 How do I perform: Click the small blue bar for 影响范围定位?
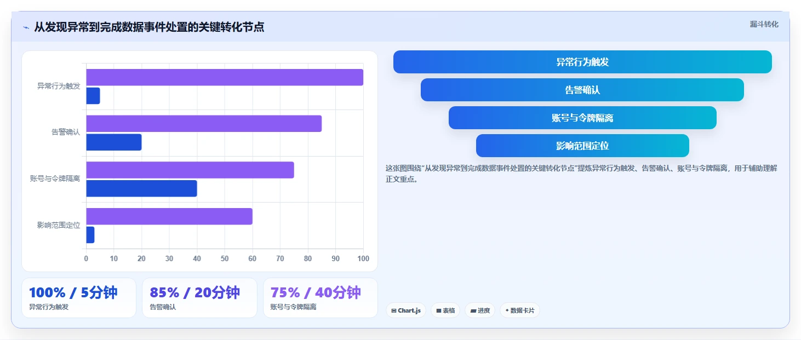(90, 235)
